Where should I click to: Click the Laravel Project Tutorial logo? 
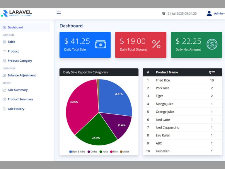click(x=17, y=13)
